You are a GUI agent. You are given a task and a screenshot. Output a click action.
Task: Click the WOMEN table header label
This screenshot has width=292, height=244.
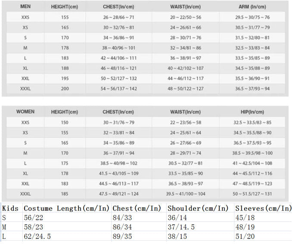(x=25, y=111)
